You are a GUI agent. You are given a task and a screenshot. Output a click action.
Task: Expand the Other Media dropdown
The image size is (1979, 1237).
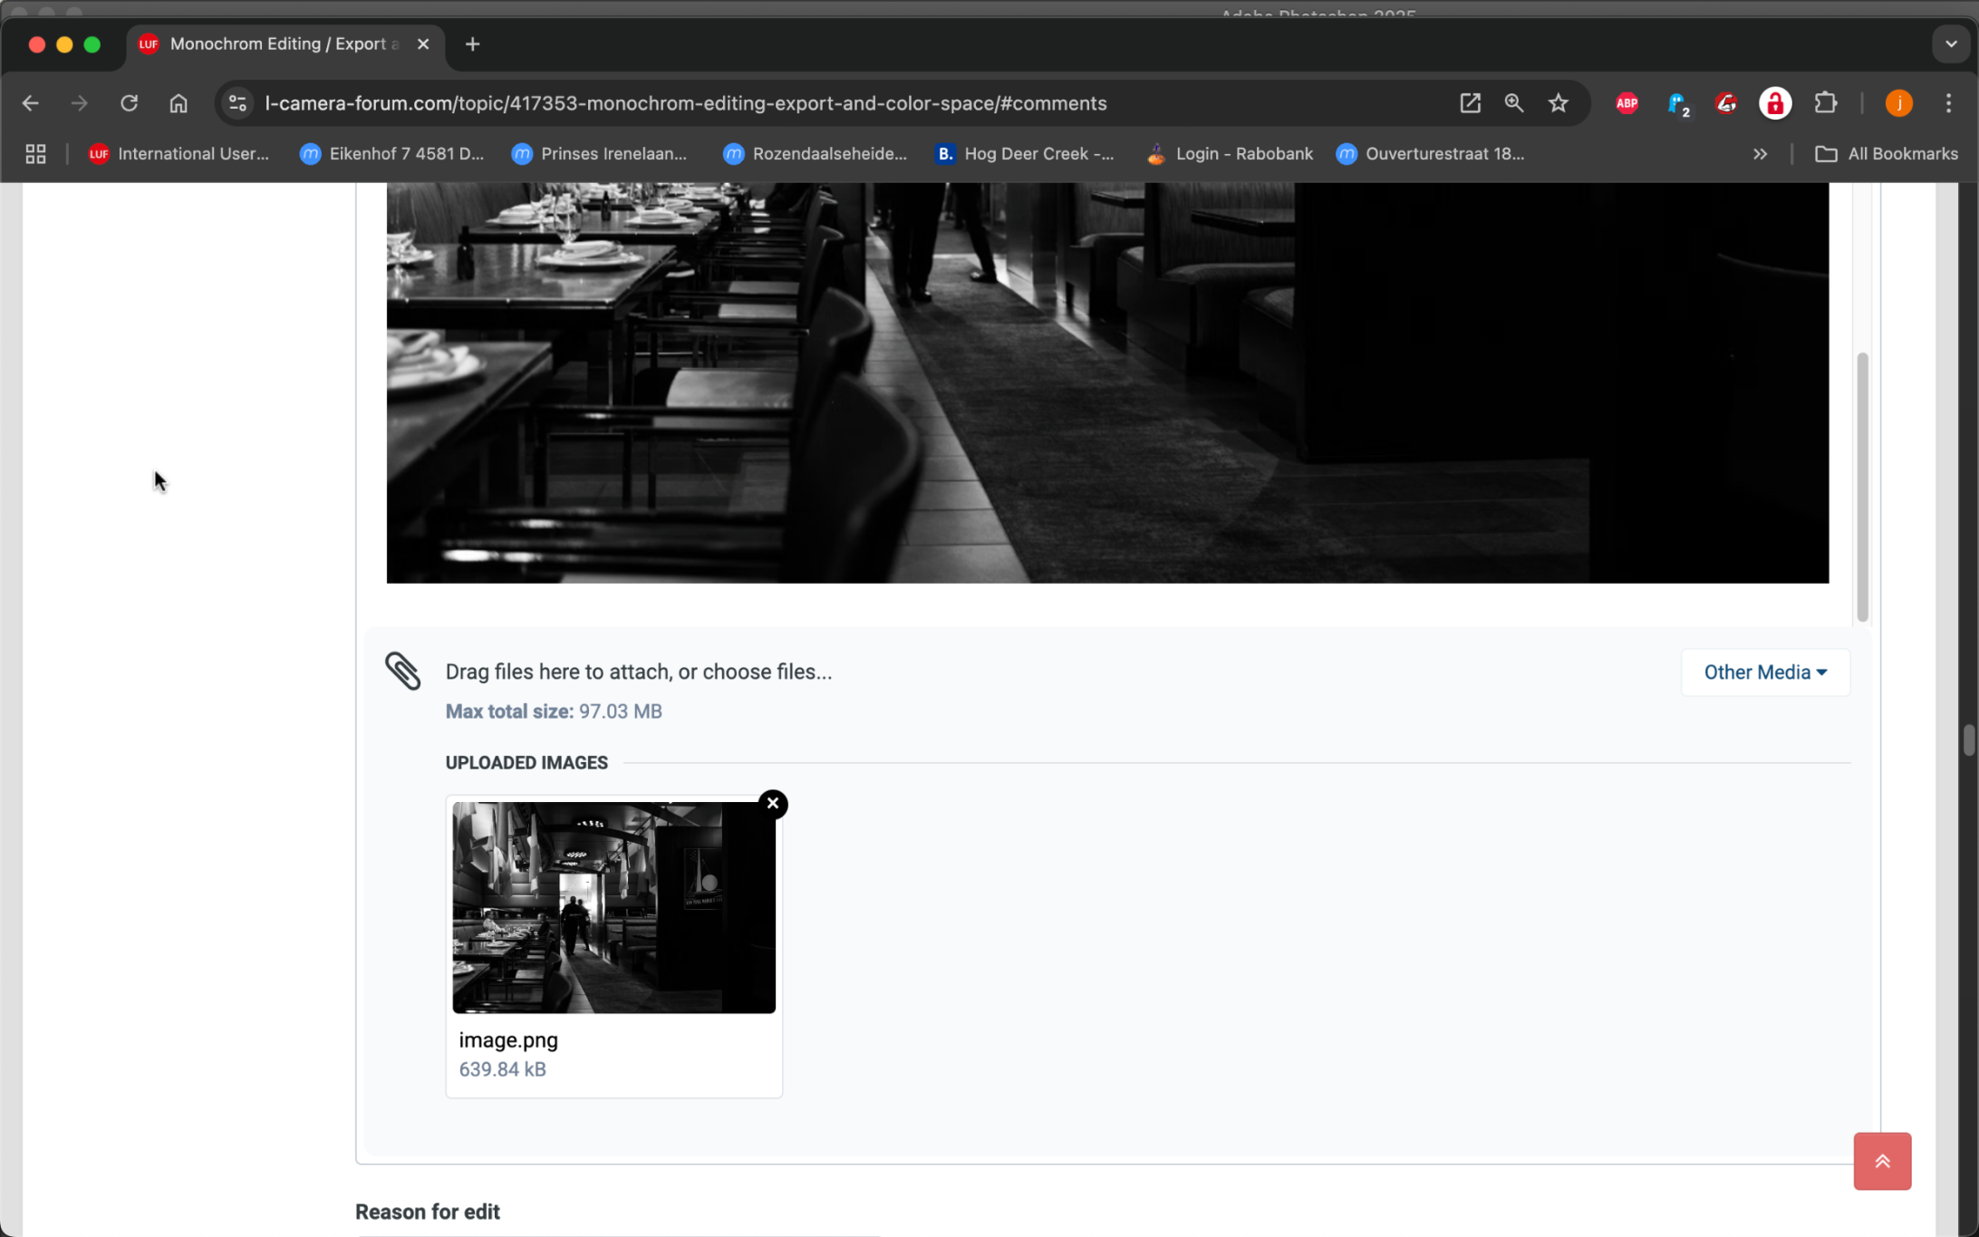(x=1764, y=672)
